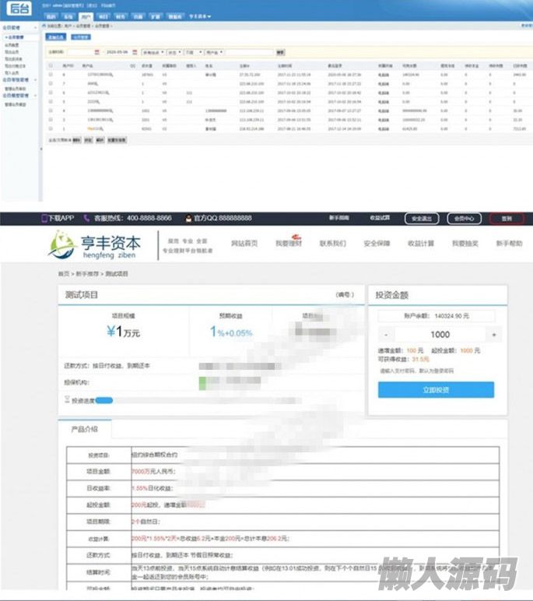Click the start date input field

click(x=80, y=52)
